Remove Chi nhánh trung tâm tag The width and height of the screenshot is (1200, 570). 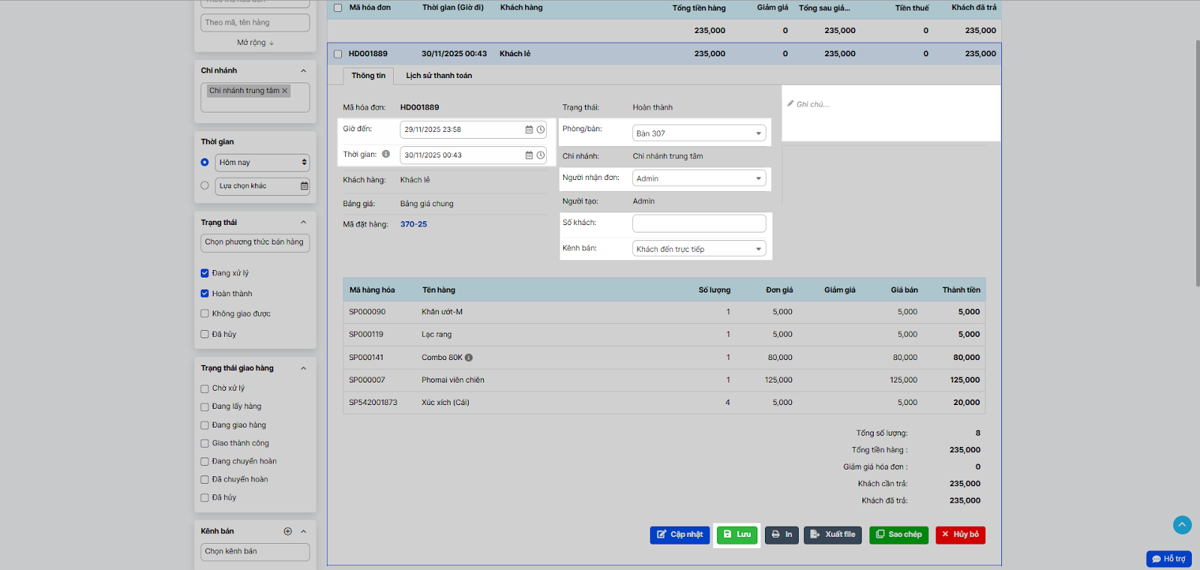(285, 91)
